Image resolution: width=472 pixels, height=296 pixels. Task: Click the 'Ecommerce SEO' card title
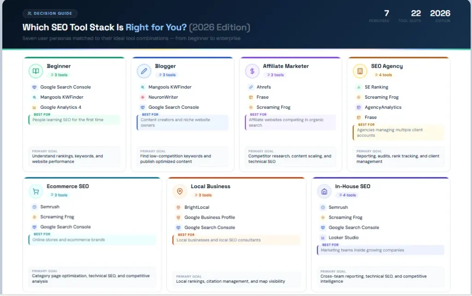pos(68,186)
